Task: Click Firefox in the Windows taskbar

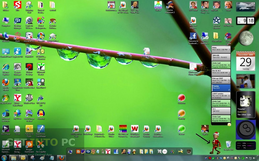Action: 61,158
